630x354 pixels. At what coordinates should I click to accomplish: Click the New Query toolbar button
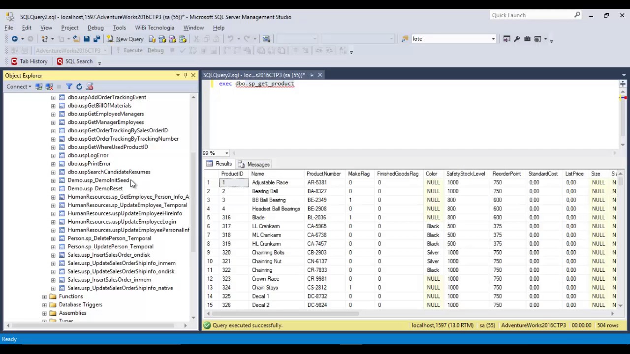coord(126,39)
